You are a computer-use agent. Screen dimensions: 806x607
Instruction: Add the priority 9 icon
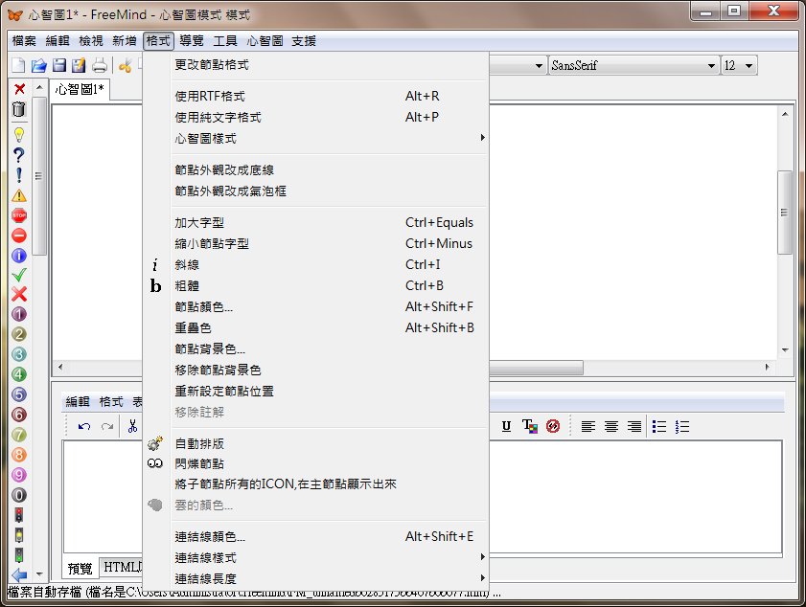click(x=19, y=475)
